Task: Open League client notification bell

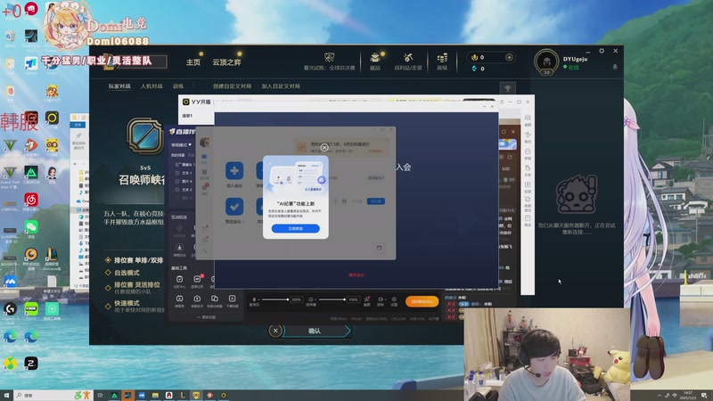Action: tap(615, 67)
